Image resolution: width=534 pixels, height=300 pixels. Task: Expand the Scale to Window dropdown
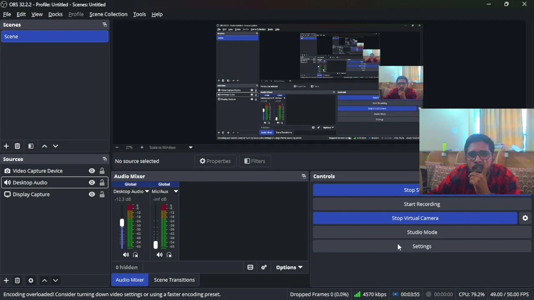pos(191,147)
